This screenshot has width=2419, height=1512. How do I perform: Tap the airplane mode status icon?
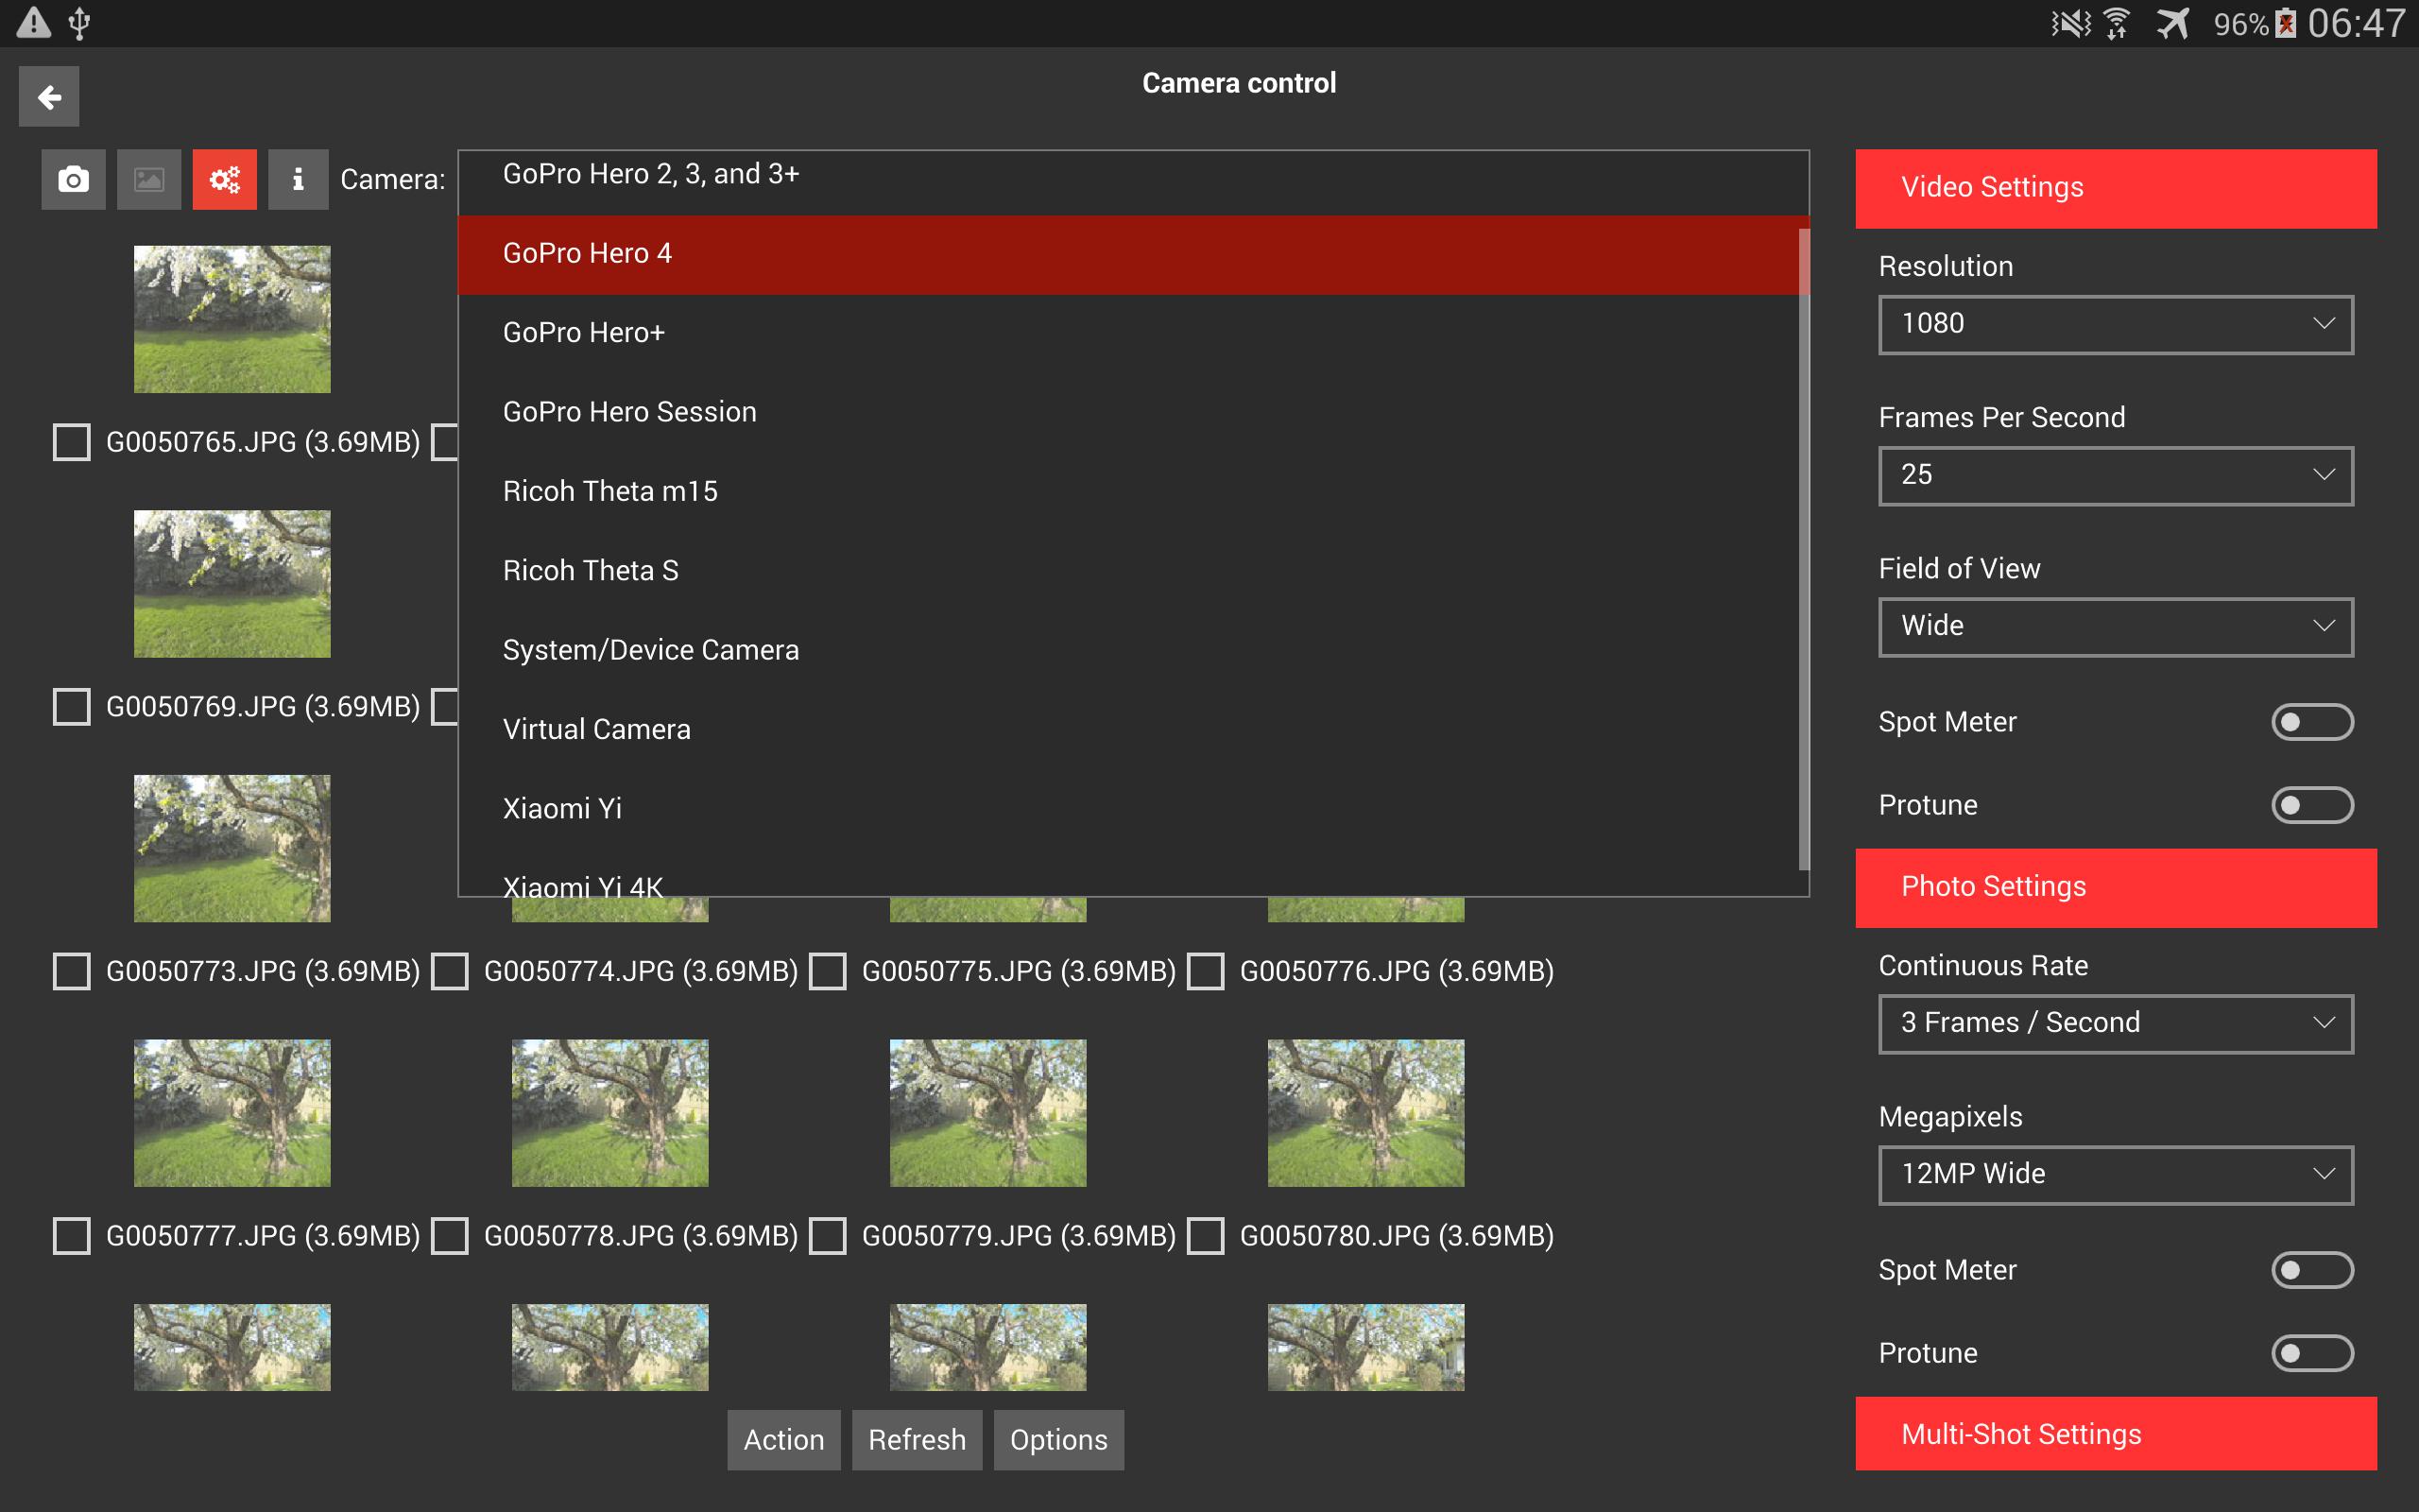pos(2173,23)
